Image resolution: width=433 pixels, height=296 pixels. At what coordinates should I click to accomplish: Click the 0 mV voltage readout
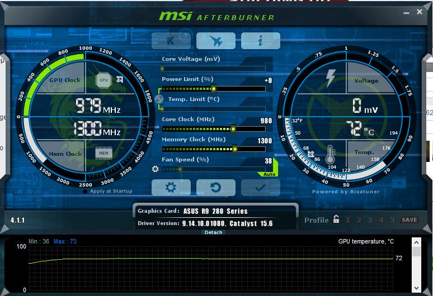point(365,106)
